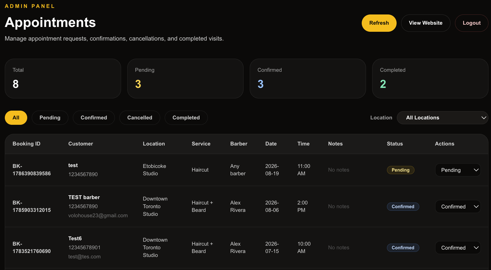Click the Location column header
491x270 pixels.
click(x=154, y=144)
